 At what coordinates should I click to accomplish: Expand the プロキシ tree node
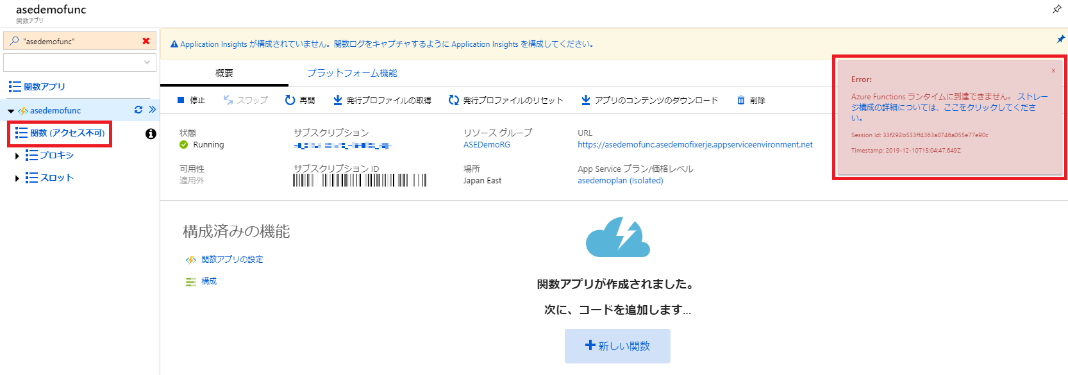(x=17, y=156)
